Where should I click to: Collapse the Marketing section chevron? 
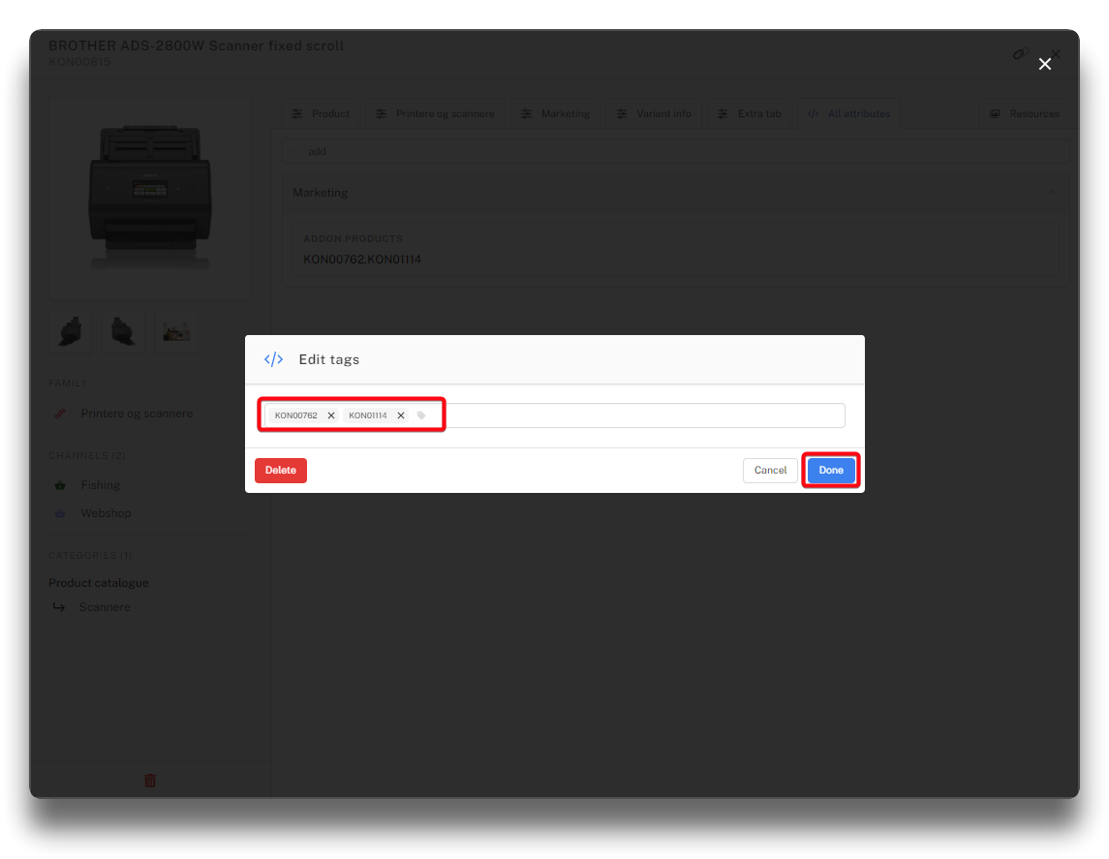pyautogui.click(x=1051, y=193)
